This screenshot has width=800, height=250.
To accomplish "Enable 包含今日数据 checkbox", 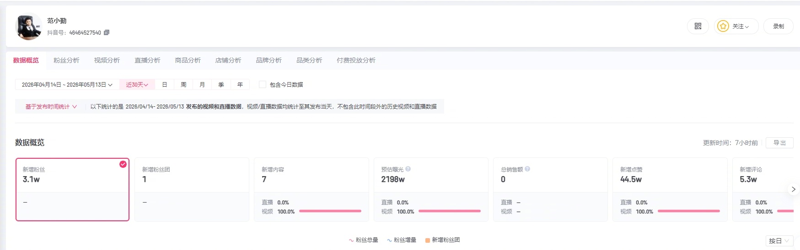I will pyautogui.click(x=263, y=84).
